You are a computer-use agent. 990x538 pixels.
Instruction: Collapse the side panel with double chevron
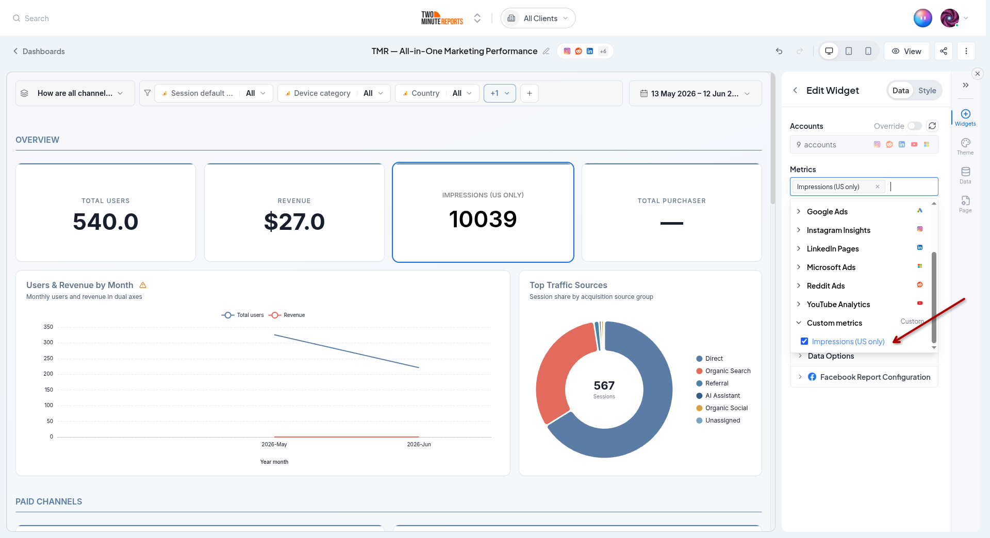[x=966, y=85]
